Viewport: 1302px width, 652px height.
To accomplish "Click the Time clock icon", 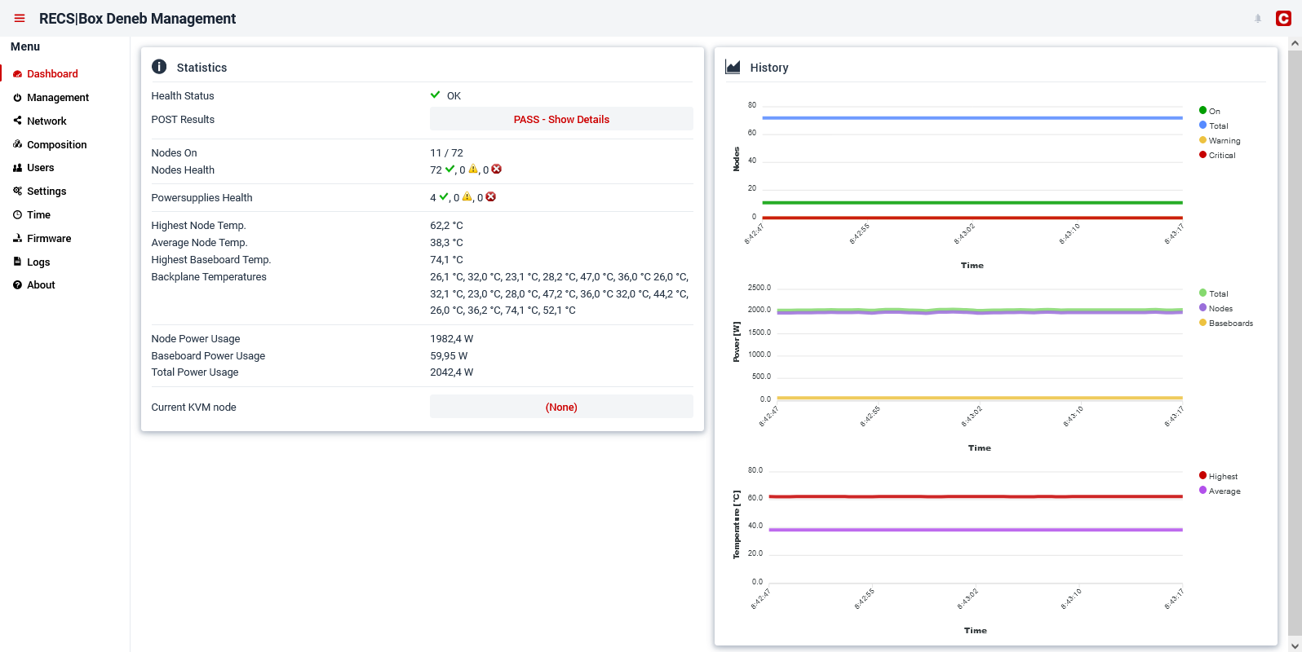I will click(17, 215).
